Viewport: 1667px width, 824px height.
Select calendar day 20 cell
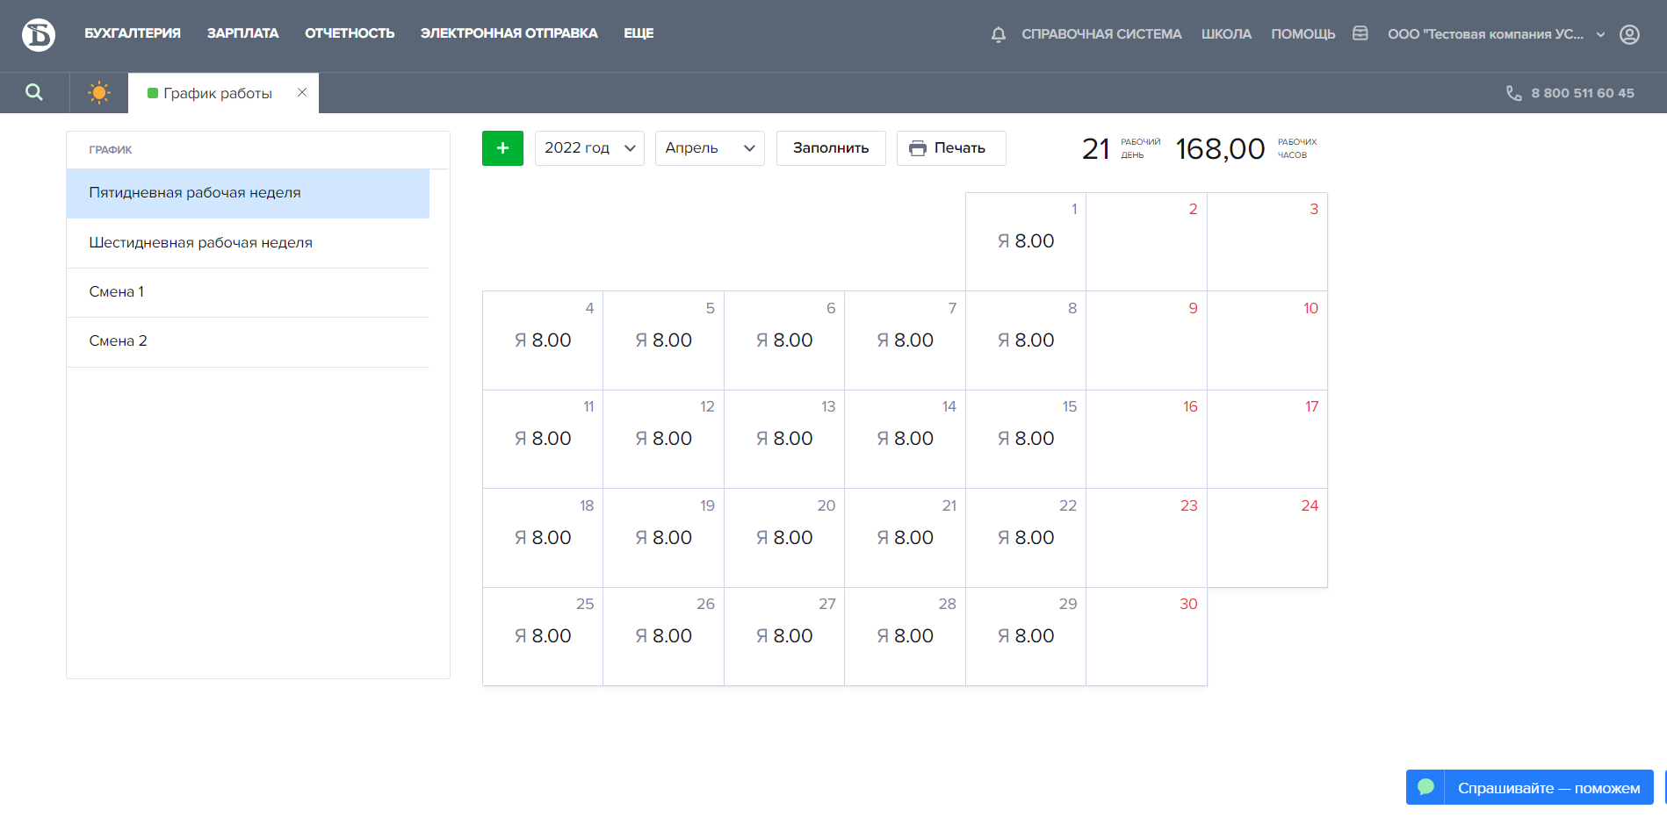click(784, 538)
